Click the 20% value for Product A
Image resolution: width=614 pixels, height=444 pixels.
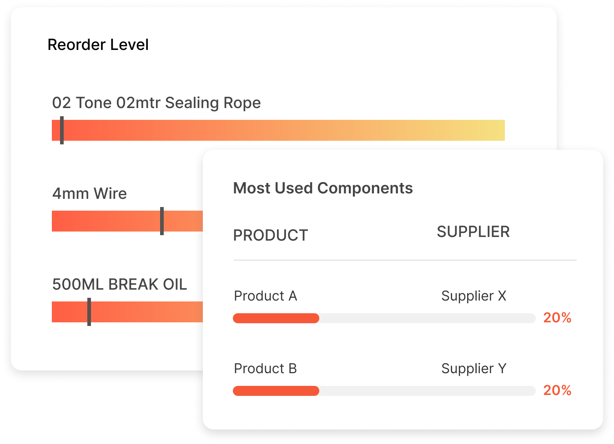[x=557, y=318]
